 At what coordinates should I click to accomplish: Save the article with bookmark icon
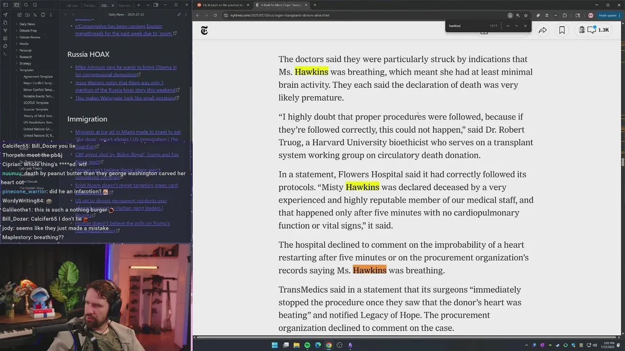tap(562, 30)
